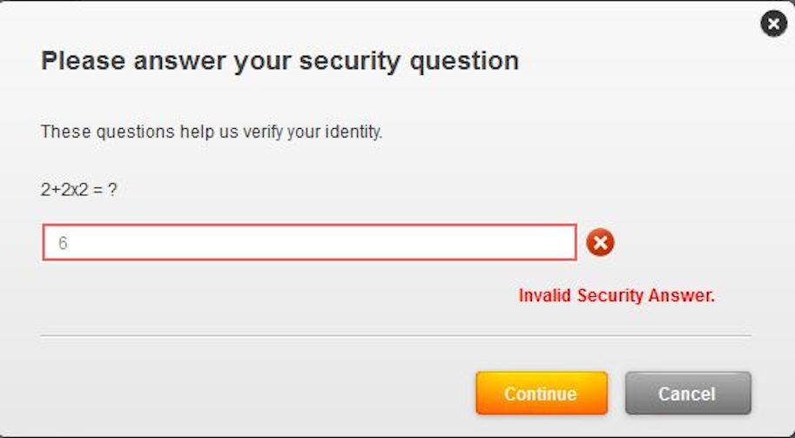The image size is (795, 438).
Task: Click the horizontal divider above the buttons
Action: coord(395,336)
